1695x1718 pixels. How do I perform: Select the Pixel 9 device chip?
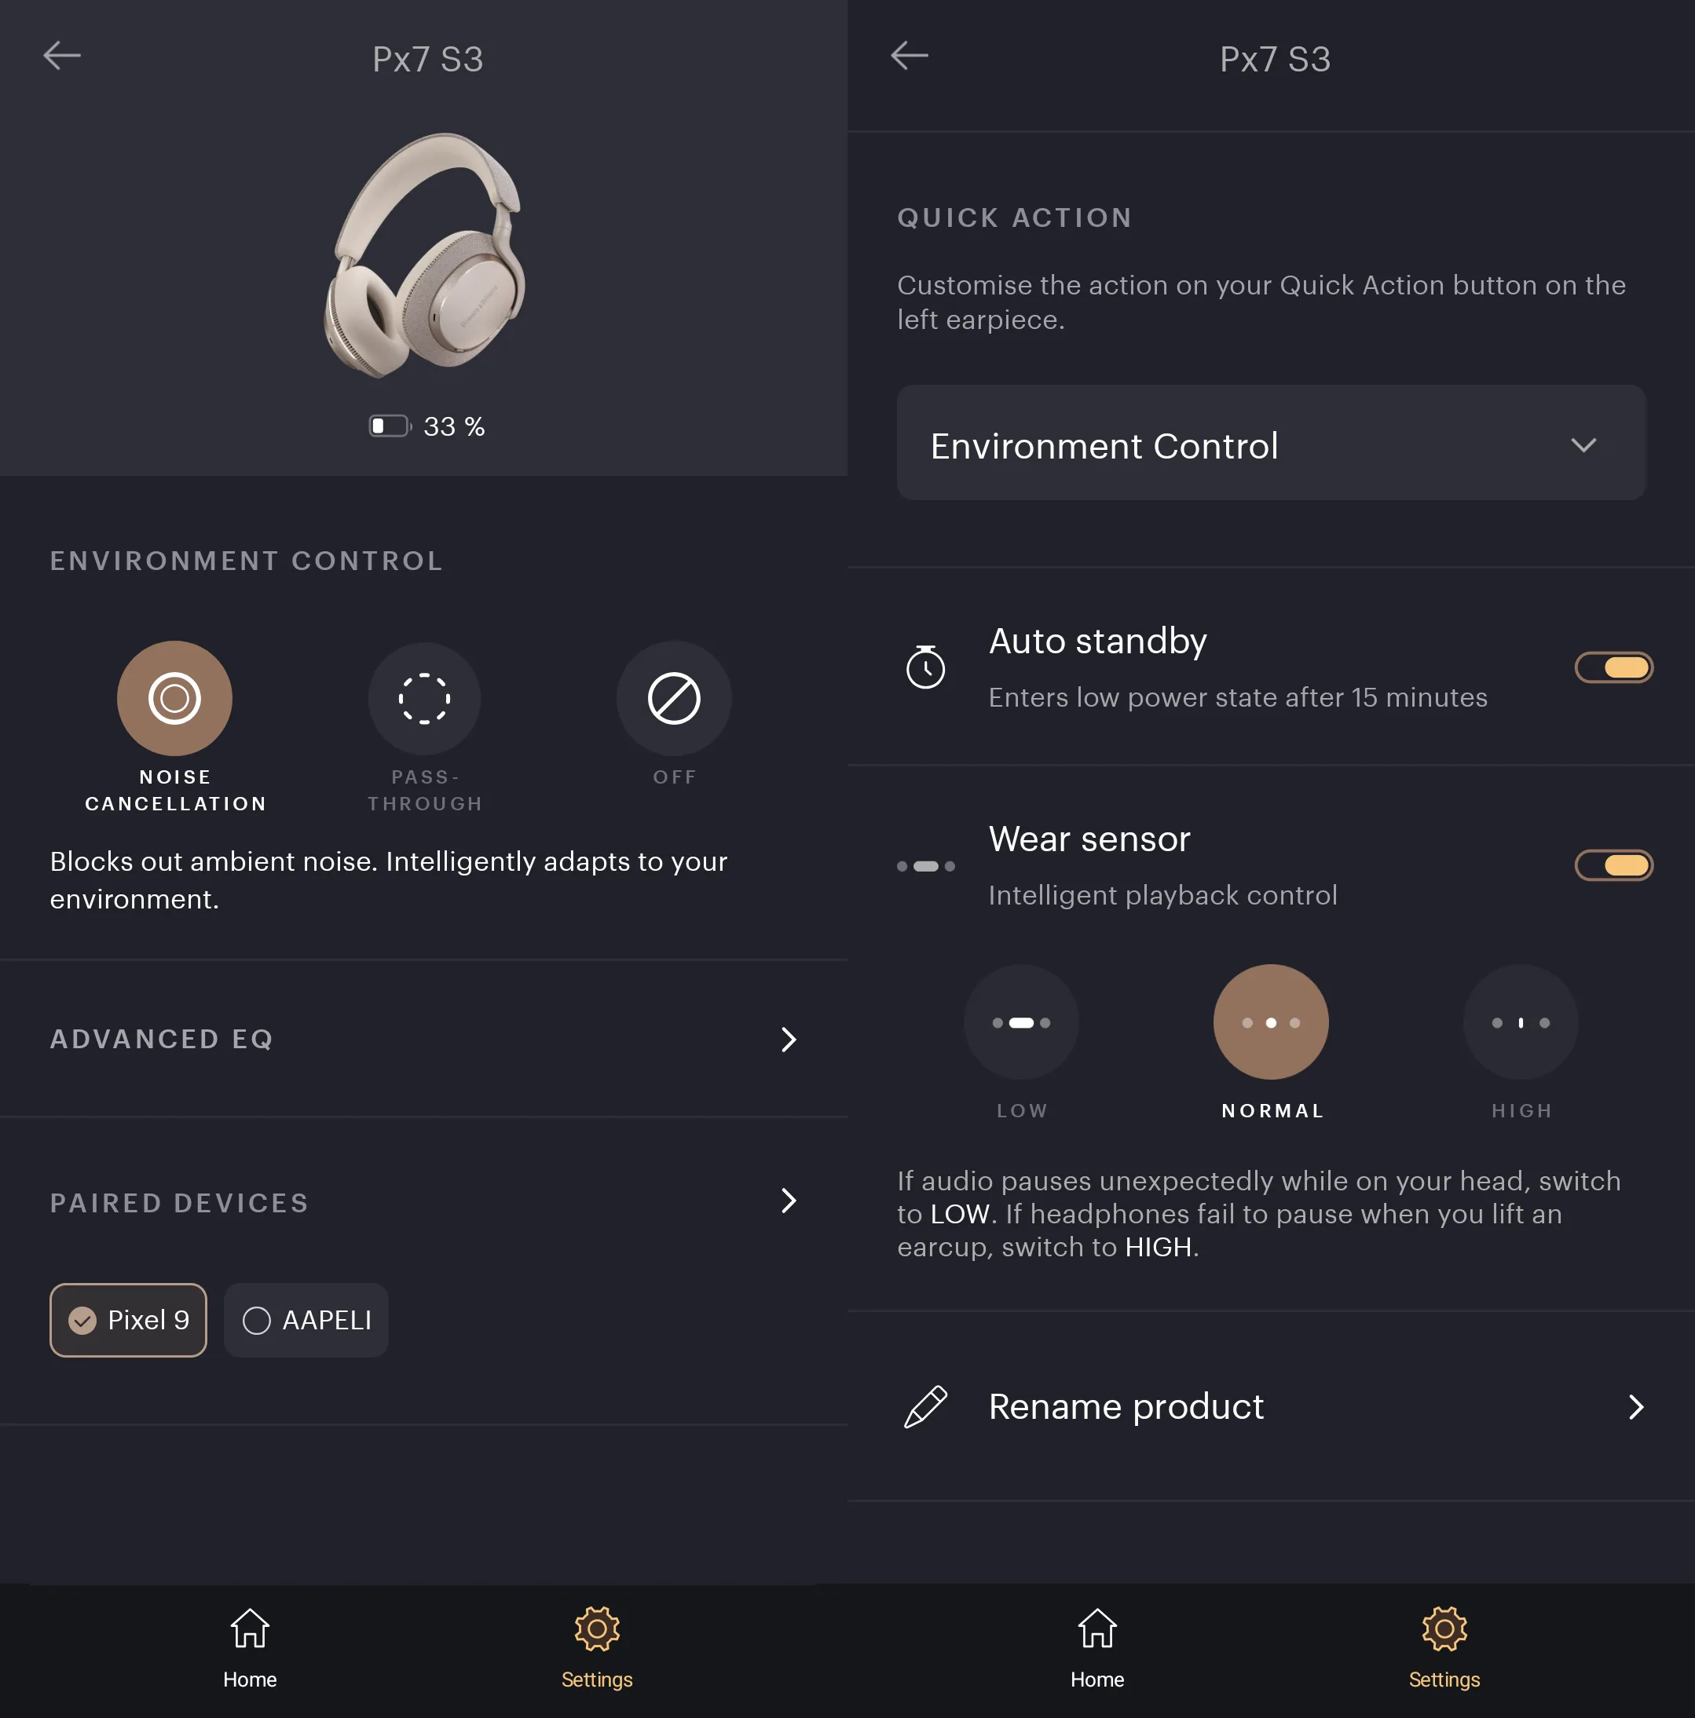click(128, 1320)
